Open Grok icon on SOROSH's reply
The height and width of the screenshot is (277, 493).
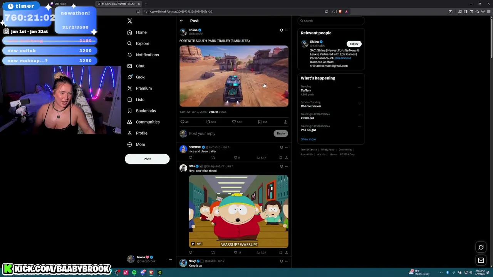point(281,147)
